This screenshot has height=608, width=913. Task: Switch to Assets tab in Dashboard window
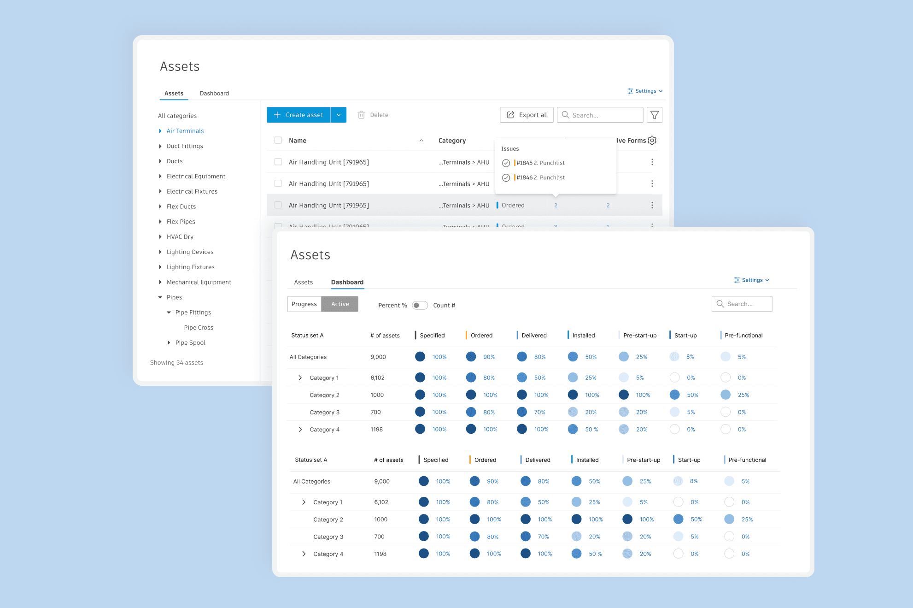303,282
